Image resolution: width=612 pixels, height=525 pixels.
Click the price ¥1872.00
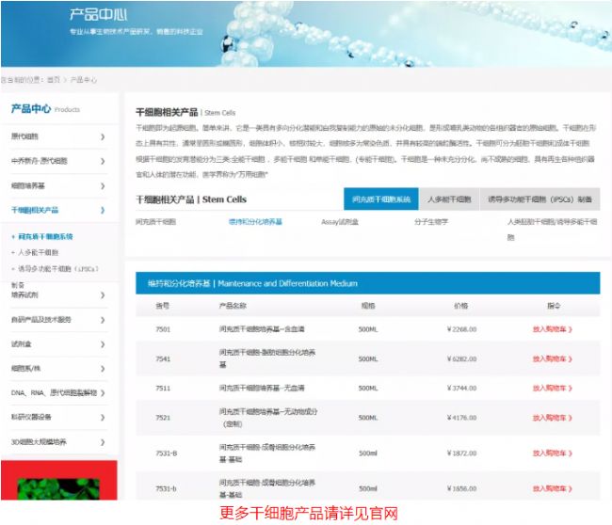(461, 453)
